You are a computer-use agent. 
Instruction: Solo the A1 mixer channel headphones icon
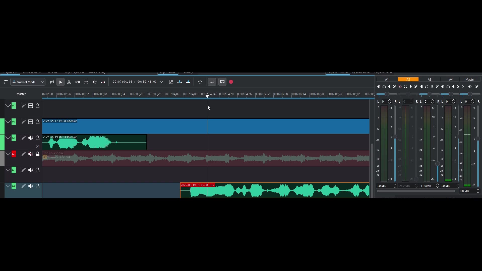click(x=384, y=87)
